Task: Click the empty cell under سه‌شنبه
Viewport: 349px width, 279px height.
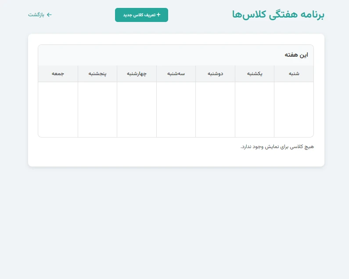Action: [176, 109]
